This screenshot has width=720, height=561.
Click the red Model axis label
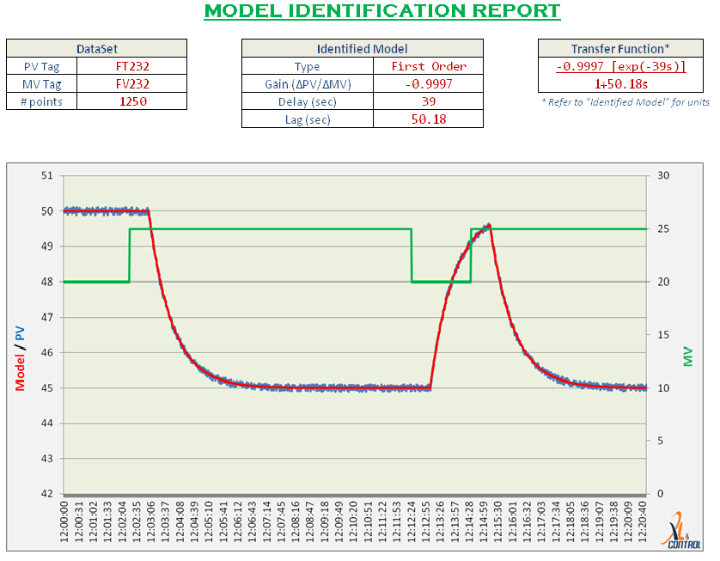(x=20, y=373)
